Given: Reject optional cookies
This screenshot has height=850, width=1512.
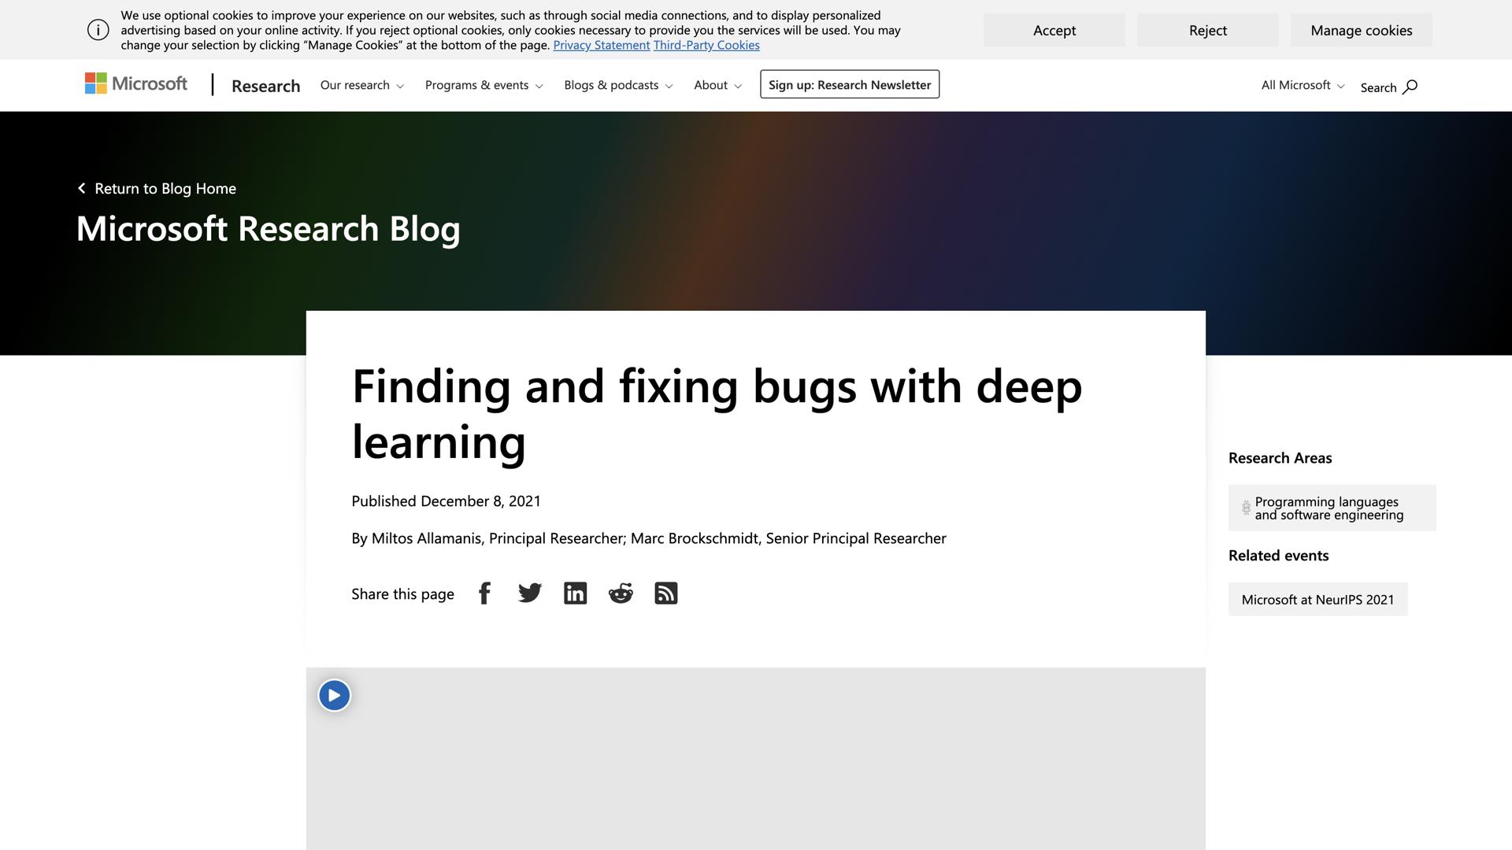Looking at the screenshot, I should click(x=1207, y=30).
